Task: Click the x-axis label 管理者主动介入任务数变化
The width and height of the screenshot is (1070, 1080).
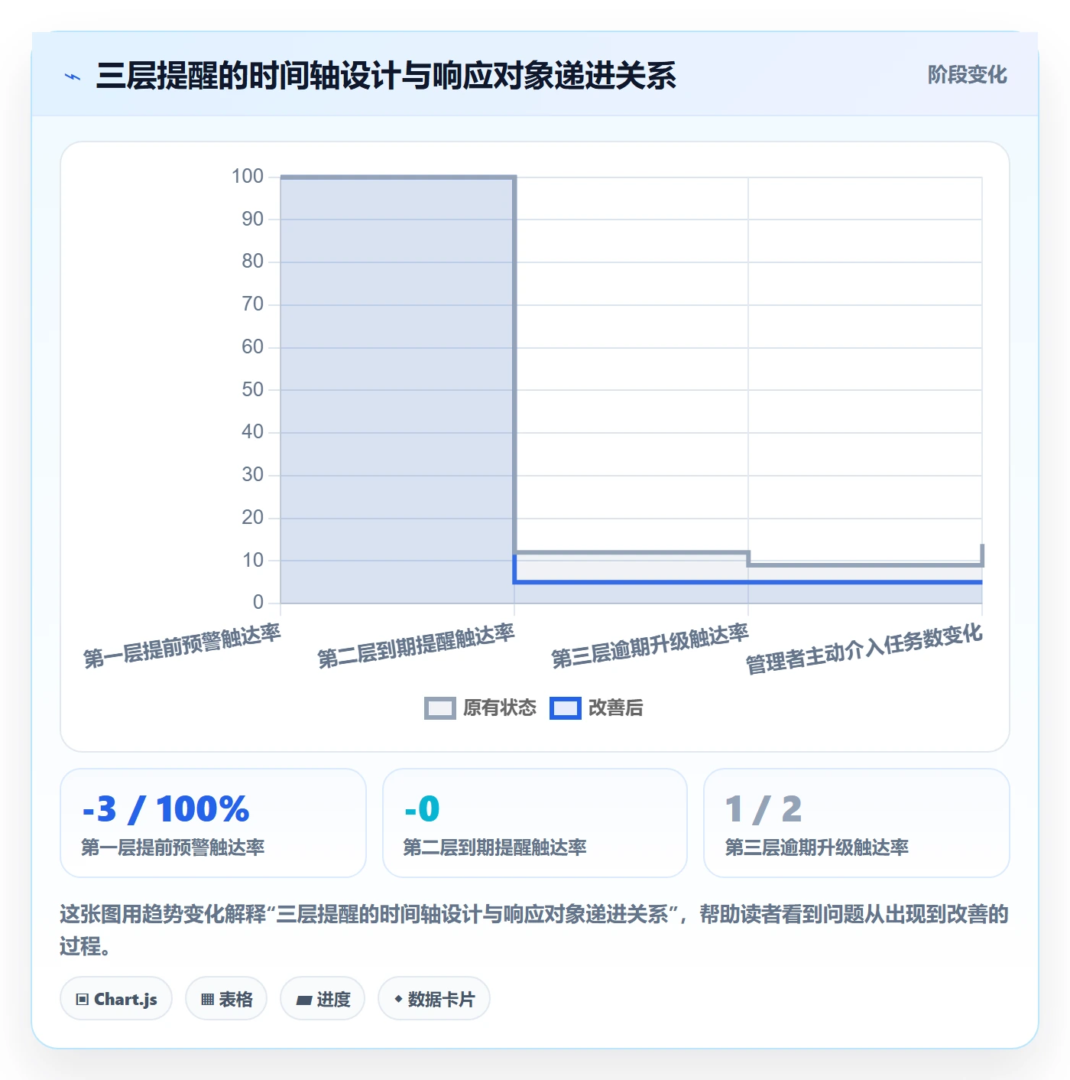Action: [x=864, y=649]
